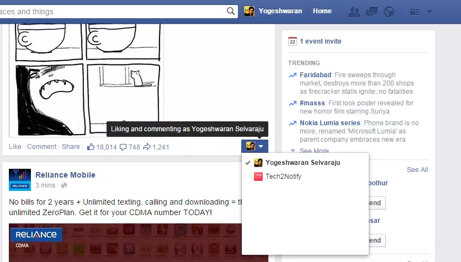Go to Home
The height and width of the screenshot is (262, 461).
(322, 11)
